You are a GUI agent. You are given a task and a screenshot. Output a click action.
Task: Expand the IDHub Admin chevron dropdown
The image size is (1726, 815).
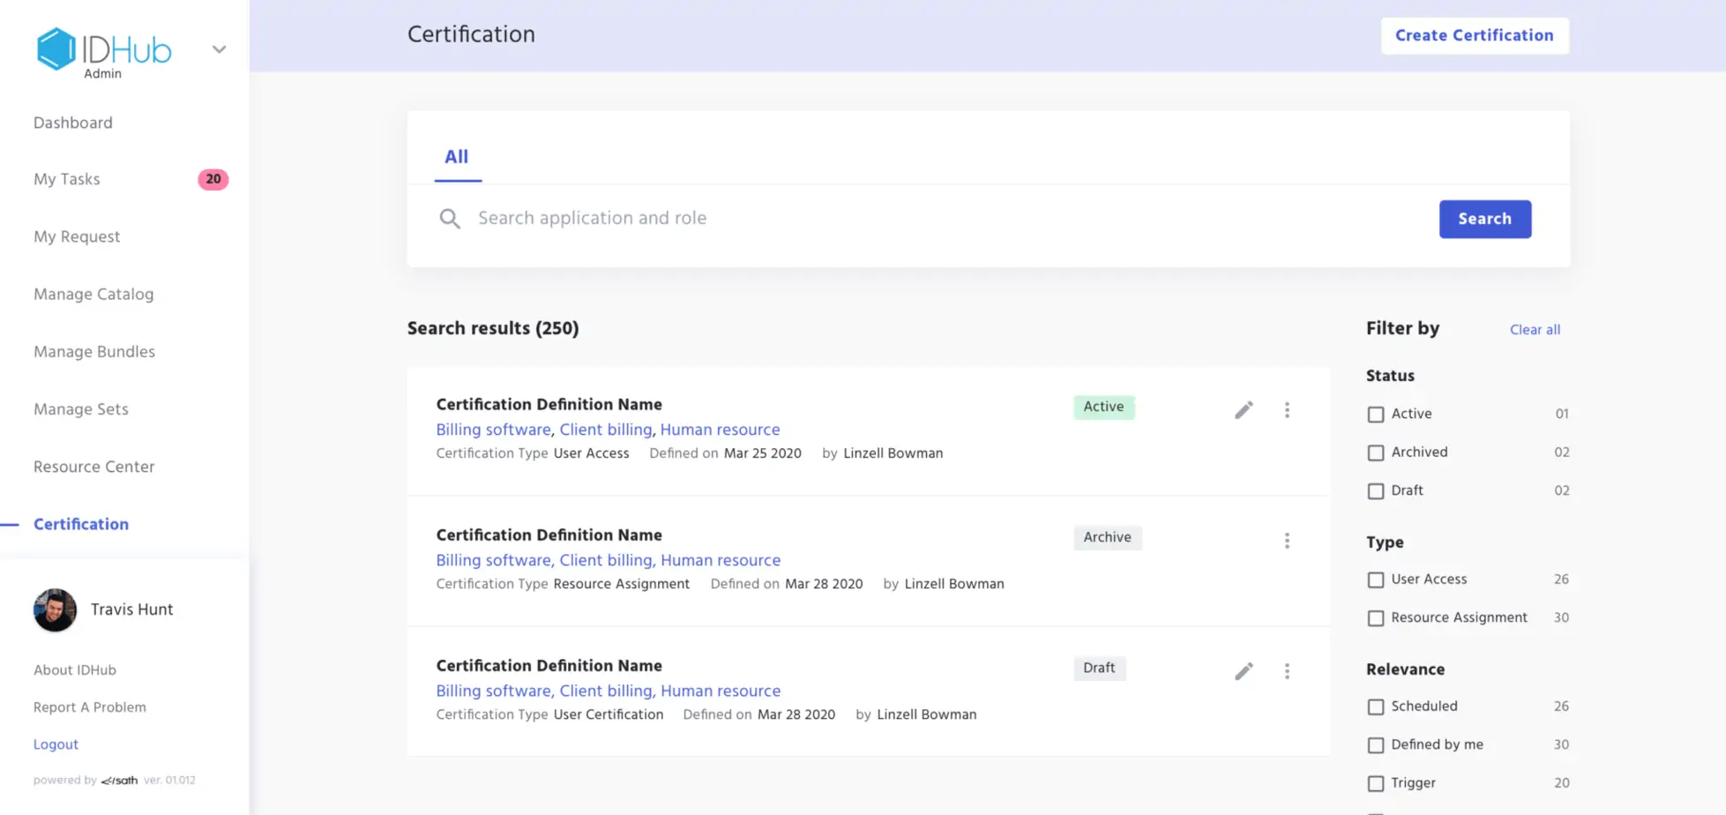tap(220, 49)
